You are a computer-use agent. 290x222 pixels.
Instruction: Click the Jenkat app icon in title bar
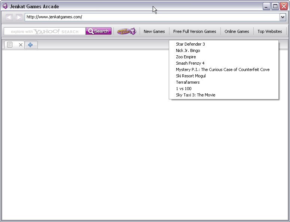pyautogui.click(x=5, y=6)
